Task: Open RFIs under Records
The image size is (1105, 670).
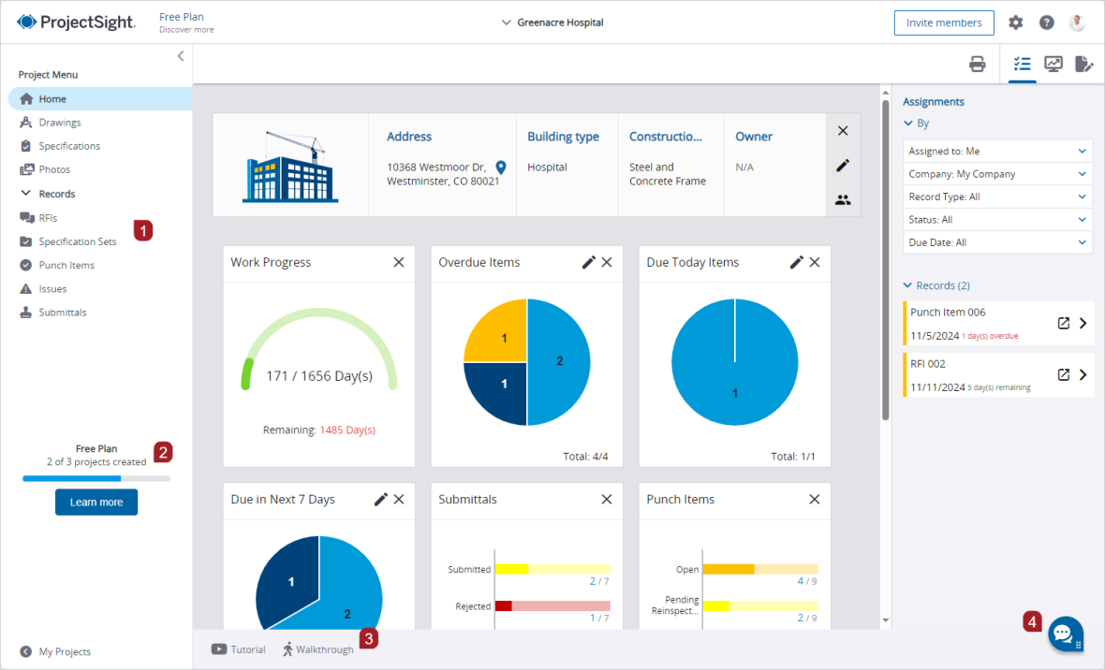Action: 38,218
